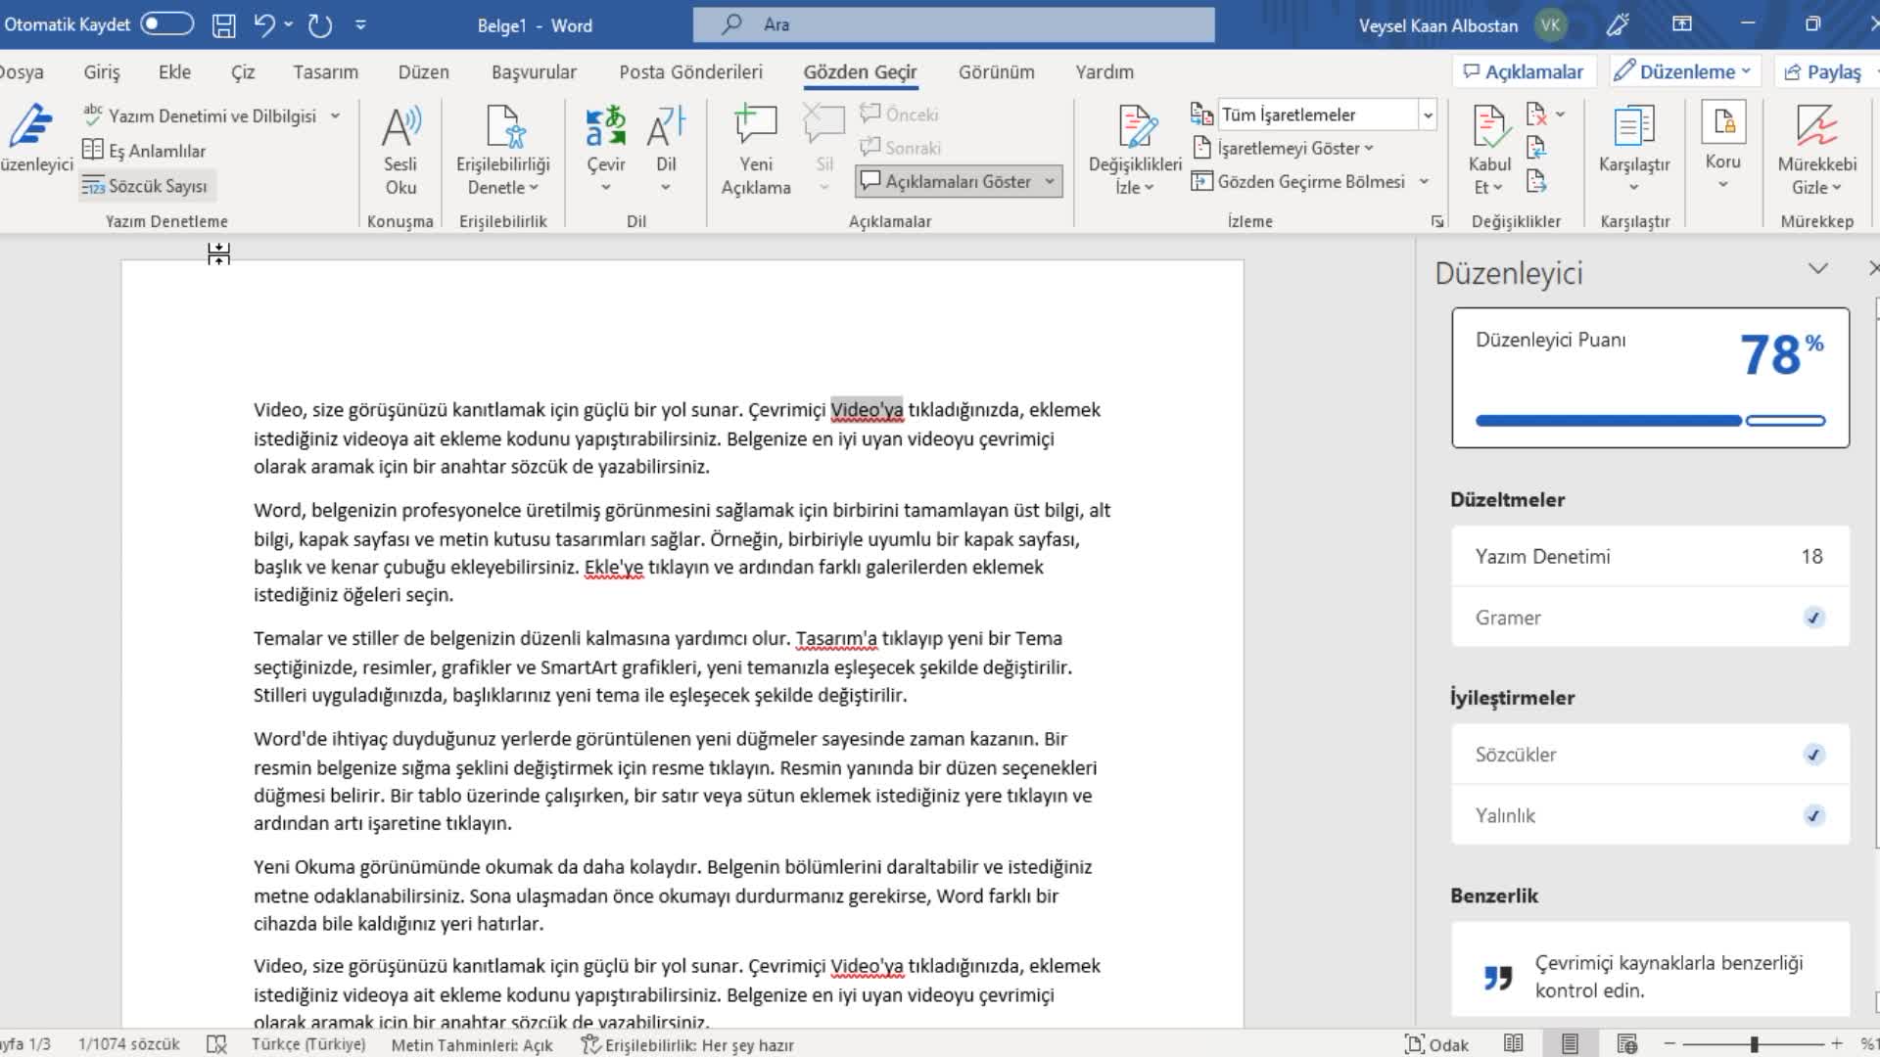Click the Açıklamalar button
Screen dimensions: 1880x1057
pyautogui.click(x=1523, y=71)
